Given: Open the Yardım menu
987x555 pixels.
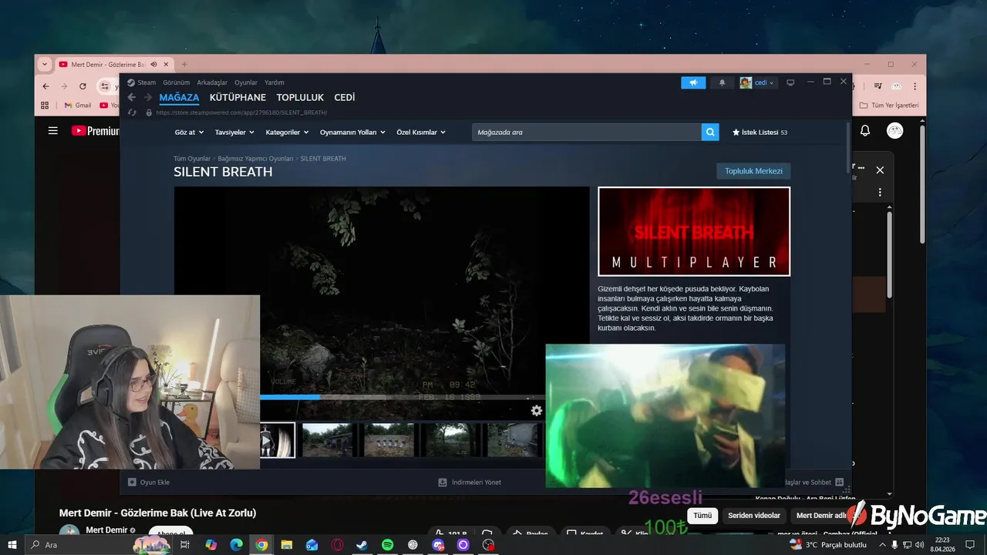Looking at the screenshot, I should coord(275,82).
